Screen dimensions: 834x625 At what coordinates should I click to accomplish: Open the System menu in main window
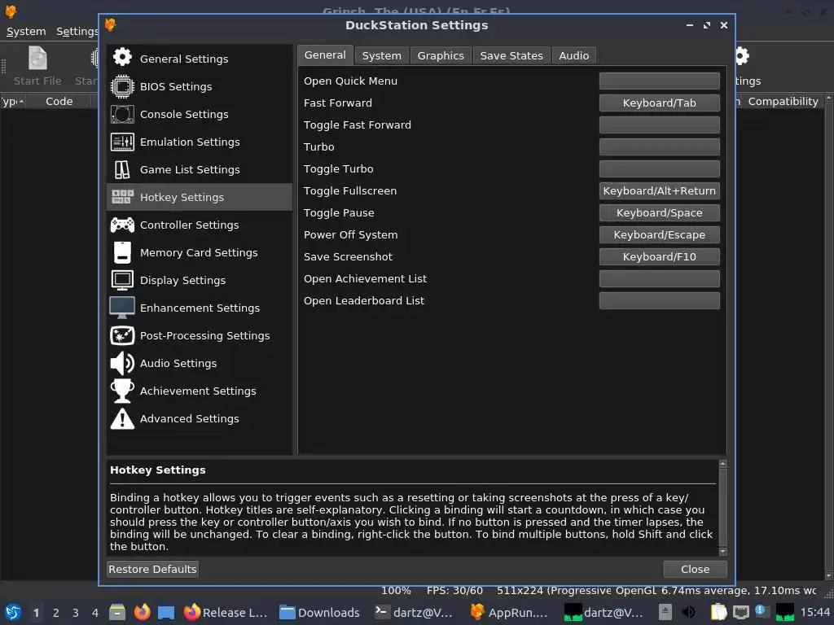tap(26, 32)
